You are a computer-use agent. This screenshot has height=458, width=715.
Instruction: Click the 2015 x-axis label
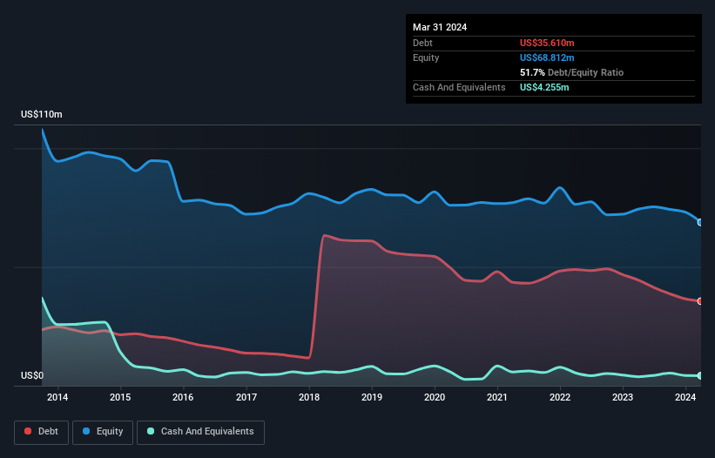click(x=120, y=397)
